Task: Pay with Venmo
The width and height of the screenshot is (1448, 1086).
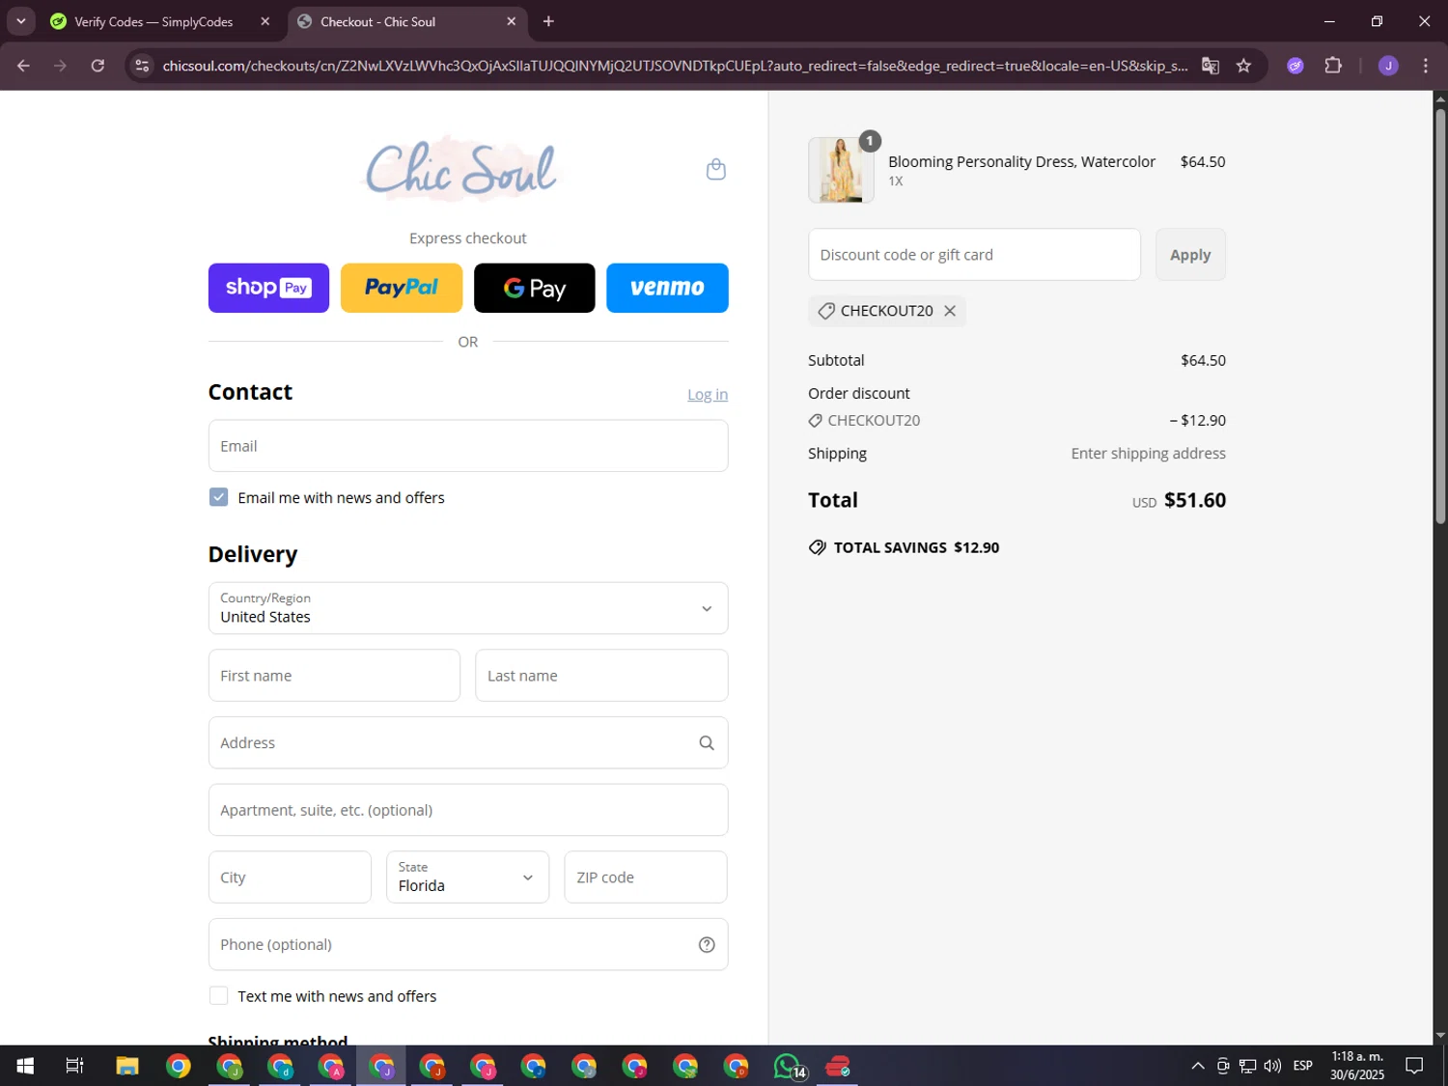Action: pos(667,288)
